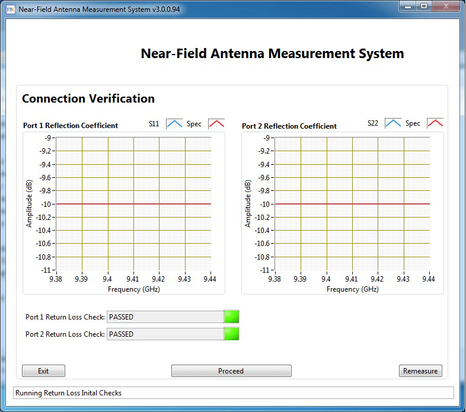Viewport: 466px width, 412px height.
Task: Click the red Spec legend icon for Port 2
Action: coord(435,123)
